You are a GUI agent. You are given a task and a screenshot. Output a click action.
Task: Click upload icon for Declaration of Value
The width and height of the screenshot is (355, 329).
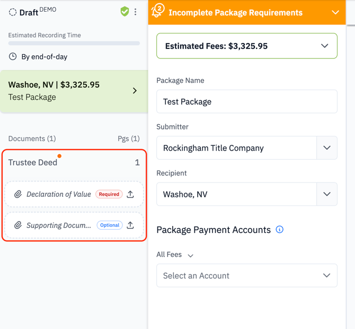point(130,194)
